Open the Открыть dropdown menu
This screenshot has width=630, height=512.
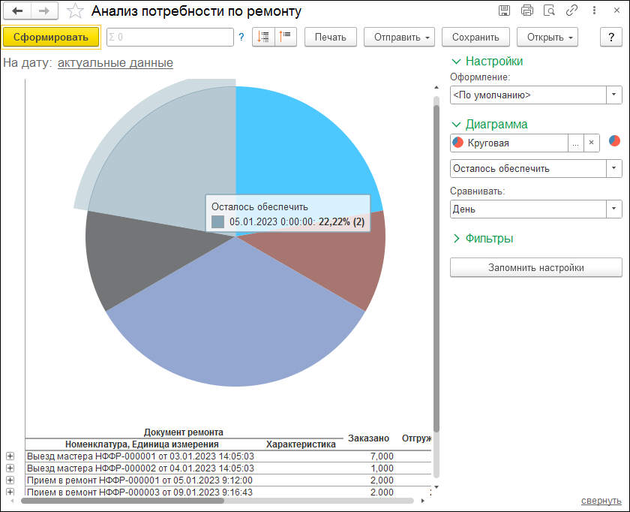click(x=547, y=37)
